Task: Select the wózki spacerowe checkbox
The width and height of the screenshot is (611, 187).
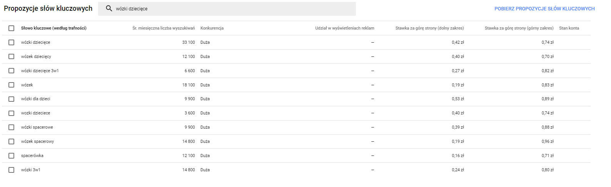Action: pos(12,127)
